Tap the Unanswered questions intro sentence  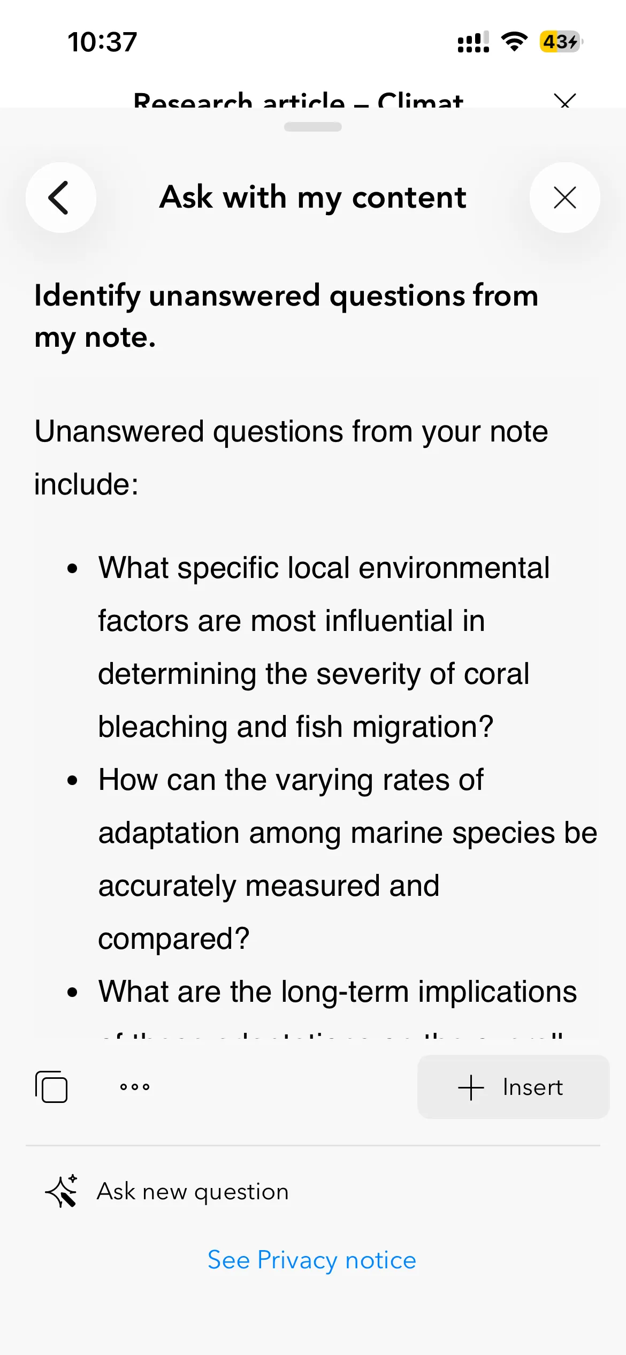click(x=291, y=458)
